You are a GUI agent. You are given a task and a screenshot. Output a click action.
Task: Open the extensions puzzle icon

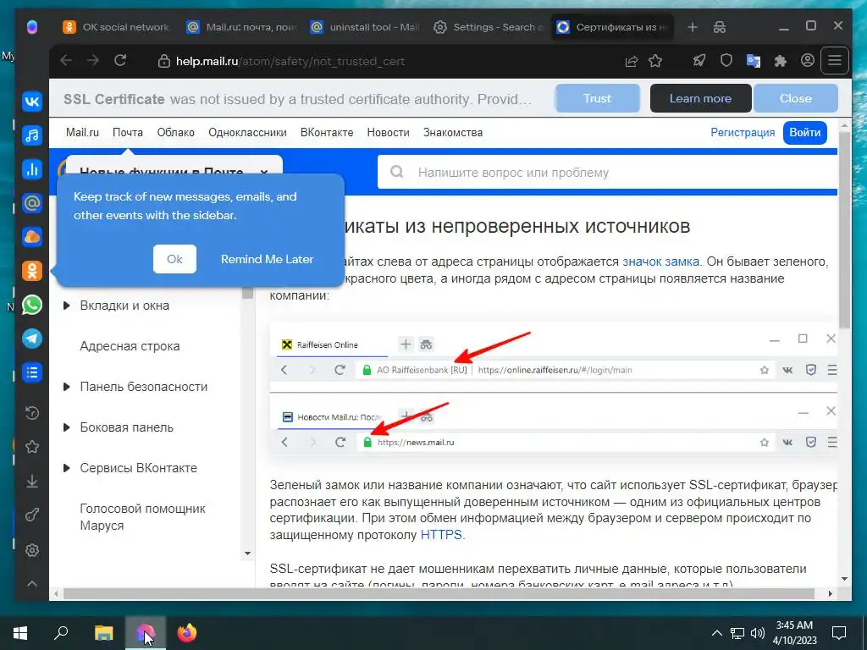coord(780,61)
